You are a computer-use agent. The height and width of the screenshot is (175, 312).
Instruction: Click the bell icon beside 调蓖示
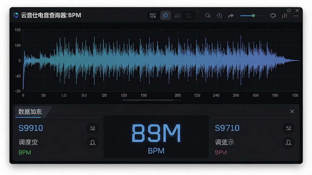pyautogui.click(x=289, y=142)
